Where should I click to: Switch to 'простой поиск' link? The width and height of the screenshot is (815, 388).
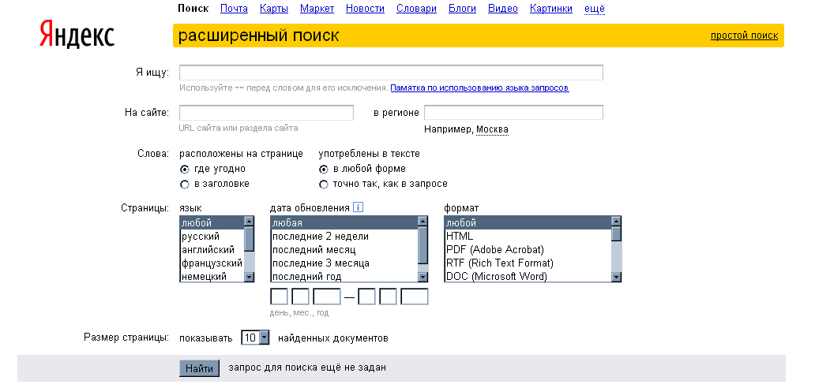coord(744,35)
